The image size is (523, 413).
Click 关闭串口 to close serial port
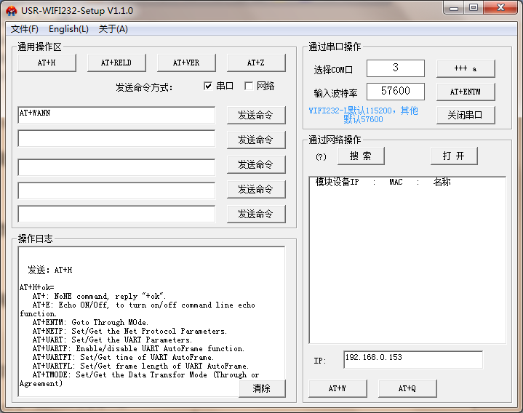[x=466, y=115]
